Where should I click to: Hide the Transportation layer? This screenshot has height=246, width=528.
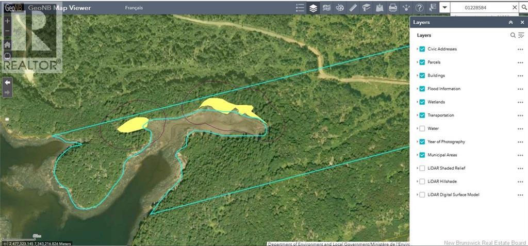422,115
